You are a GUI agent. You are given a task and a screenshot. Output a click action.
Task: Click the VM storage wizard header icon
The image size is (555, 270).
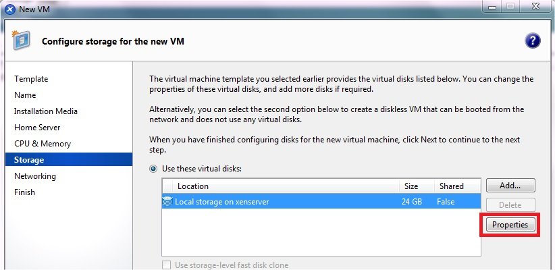coord(22,41)
